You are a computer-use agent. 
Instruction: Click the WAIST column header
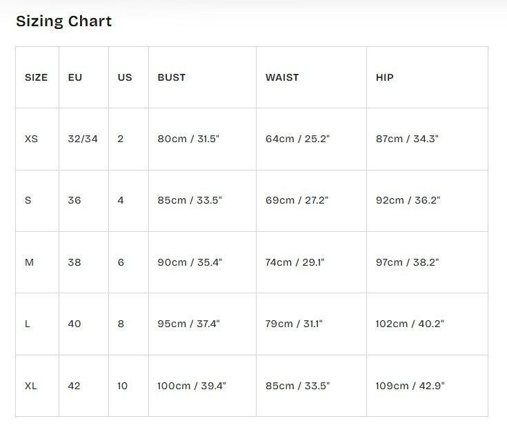pyautogui.click(x=282, y=77)
